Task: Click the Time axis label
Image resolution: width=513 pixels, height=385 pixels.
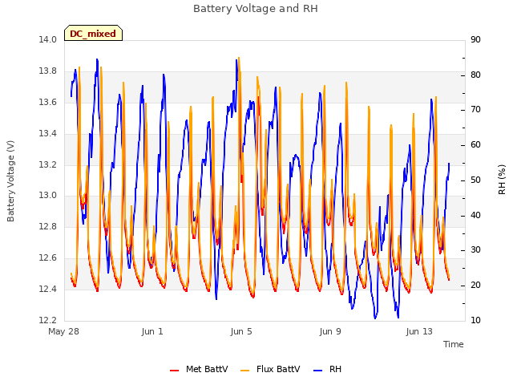Action: click(453, 344)
